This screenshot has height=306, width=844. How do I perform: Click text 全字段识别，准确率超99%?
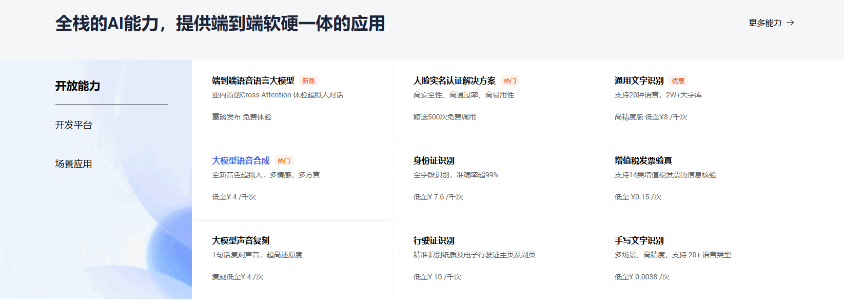tap(456, 175)
